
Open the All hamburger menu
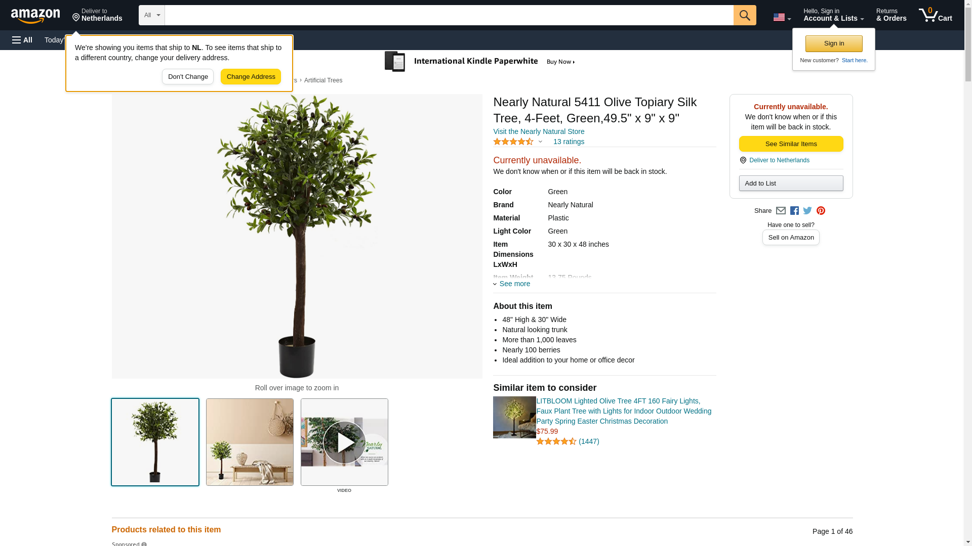(x=22, y=40)
